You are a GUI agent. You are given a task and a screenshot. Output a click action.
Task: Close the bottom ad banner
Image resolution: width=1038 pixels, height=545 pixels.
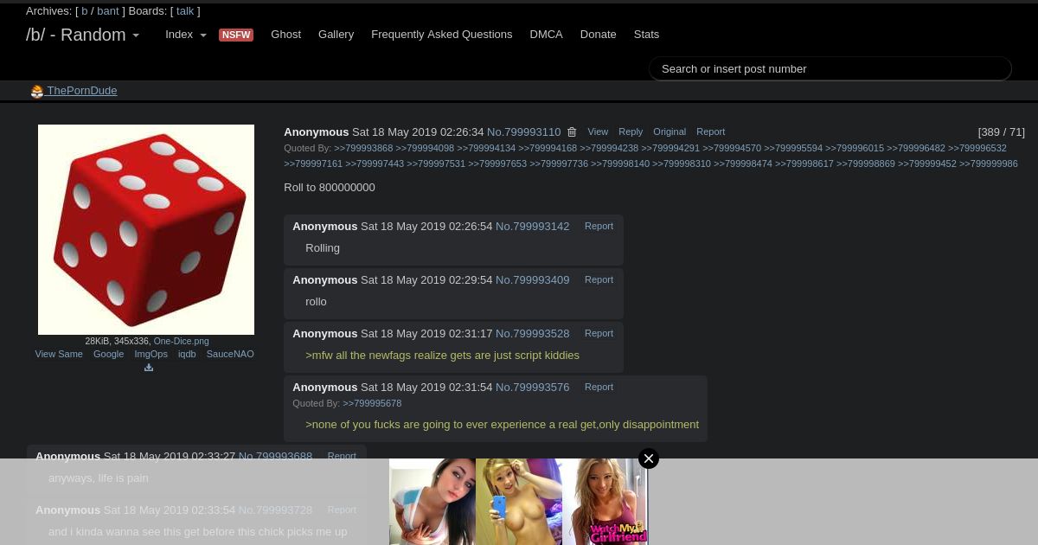point(649,458)
